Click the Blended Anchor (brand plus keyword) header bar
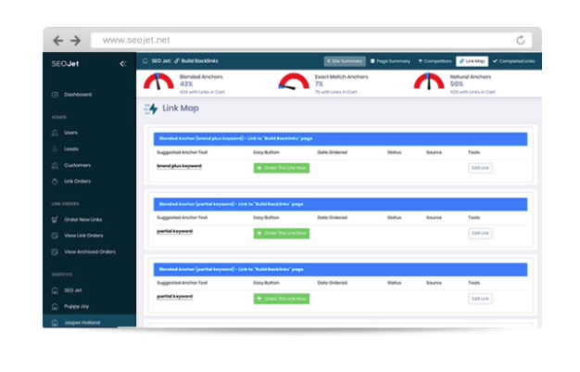This screenshot has width=580, height=372. (x=340, y=139)
